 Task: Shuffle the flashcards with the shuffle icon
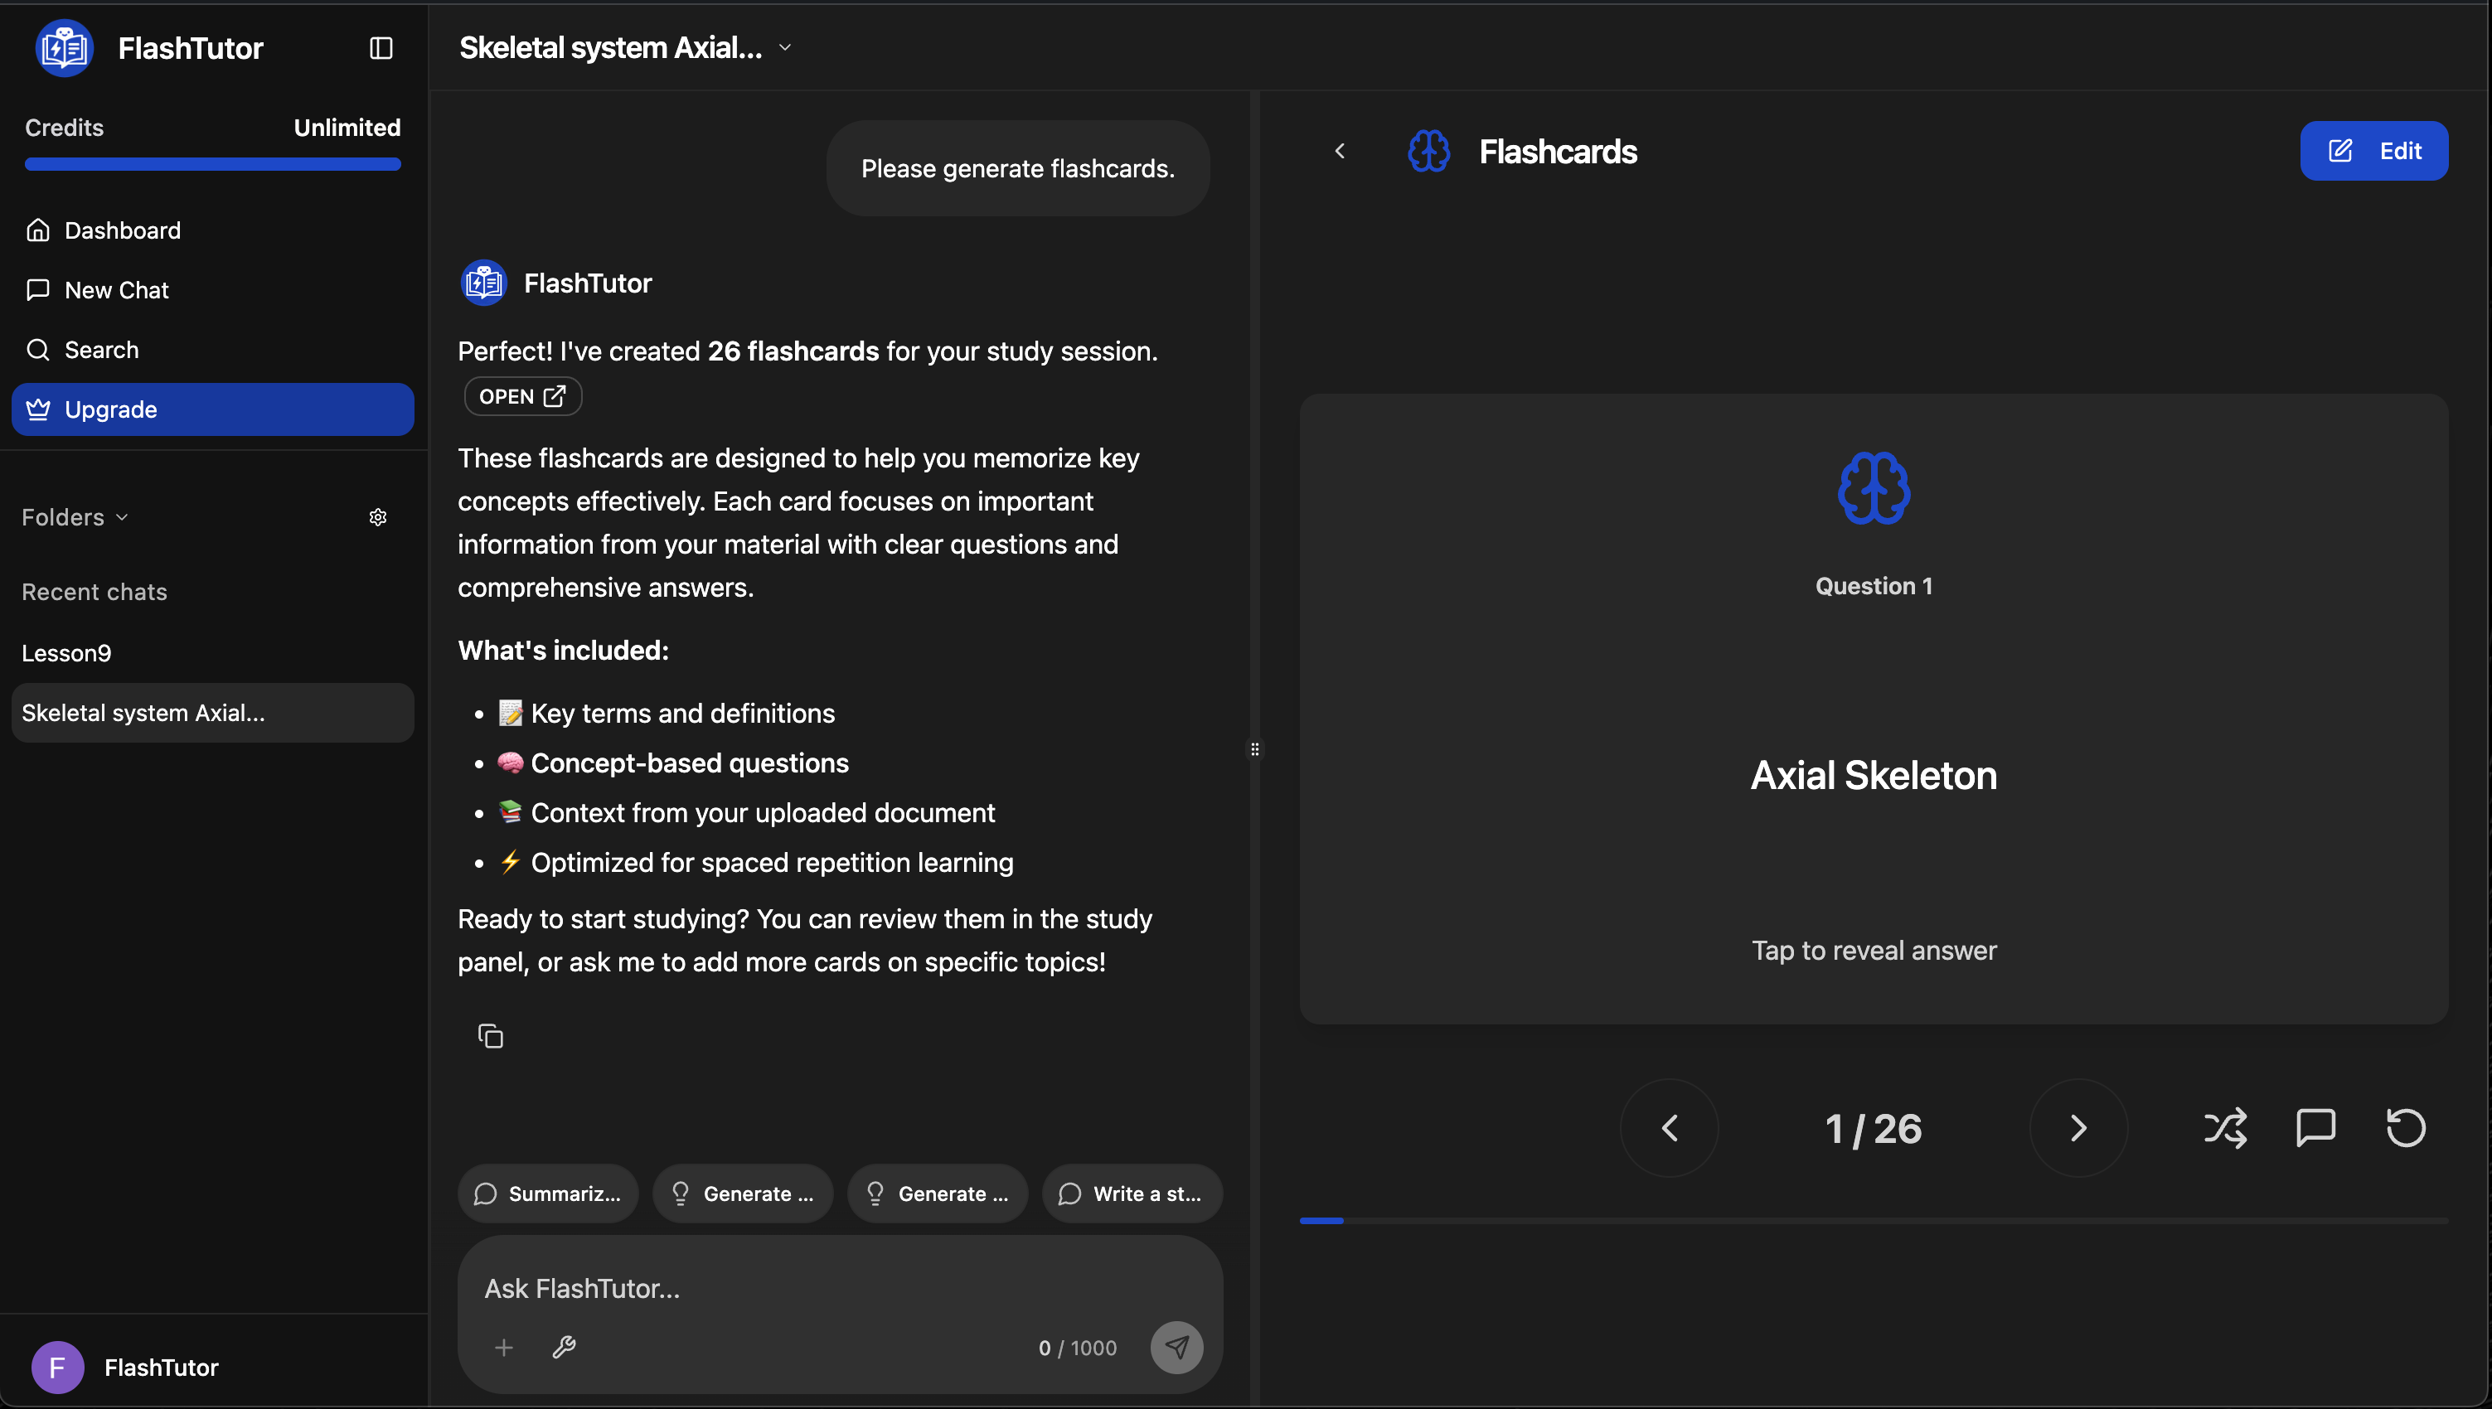pyautogui.click(x=2224, y=1128)
